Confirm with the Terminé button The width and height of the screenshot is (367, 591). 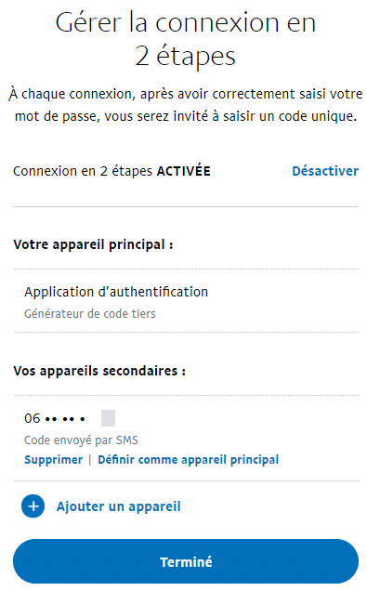[x=186, y=561]
